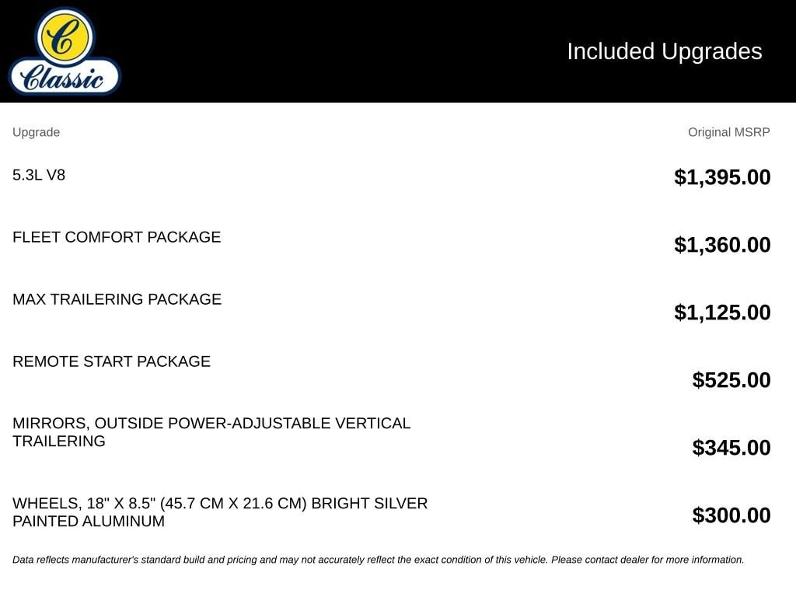The height and width of the screenshot is (597, 796).
Task: Click the 'Please contact dealer' sentence
Action: 648,560
